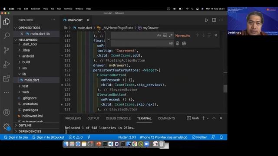Split the editor to the right
278x156 pixels.
click(214, 20)
